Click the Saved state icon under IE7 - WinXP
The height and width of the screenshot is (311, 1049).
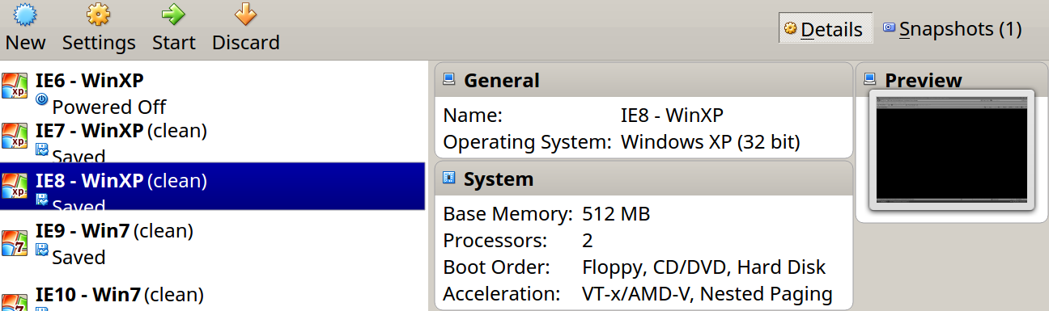pos(42,149)
